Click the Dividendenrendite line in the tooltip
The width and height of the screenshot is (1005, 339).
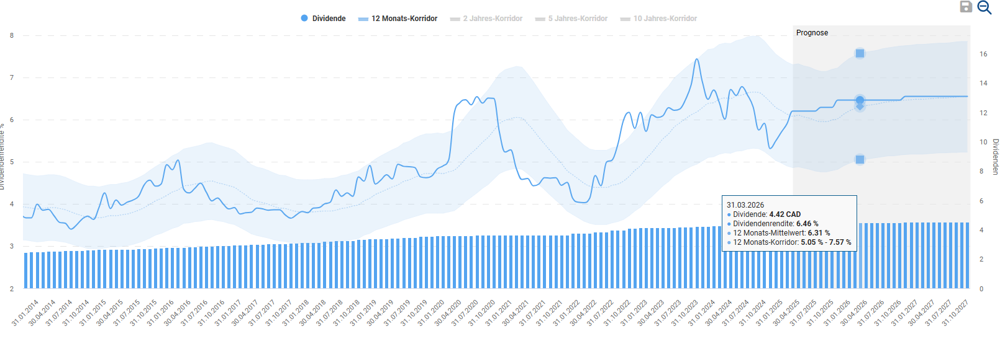775,224
